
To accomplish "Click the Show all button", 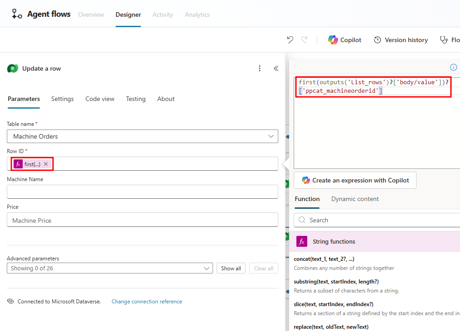I will click(231, 268).
